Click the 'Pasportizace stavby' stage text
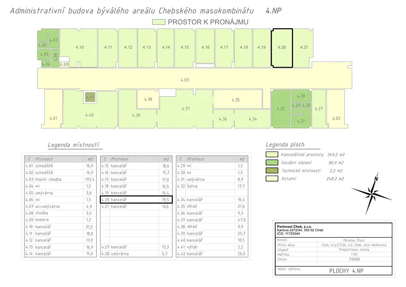The image size is (406, 287). click(x=354, y=250)
